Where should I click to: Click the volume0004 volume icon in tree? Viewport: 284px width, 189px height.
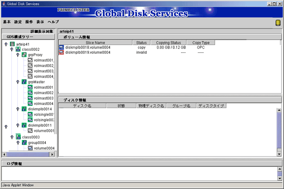(30, 148)
